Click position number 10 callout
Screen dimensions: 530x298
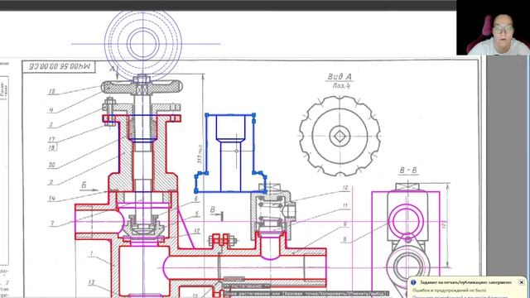(x=344, y=188)
